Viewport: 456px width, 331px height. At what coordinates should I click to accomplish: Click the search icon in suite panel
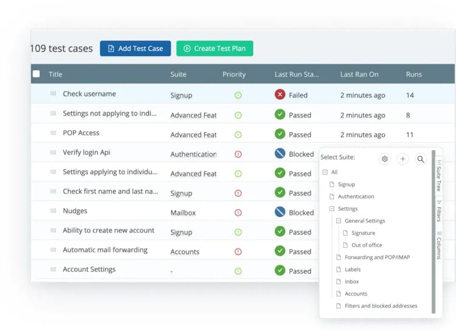421,159
